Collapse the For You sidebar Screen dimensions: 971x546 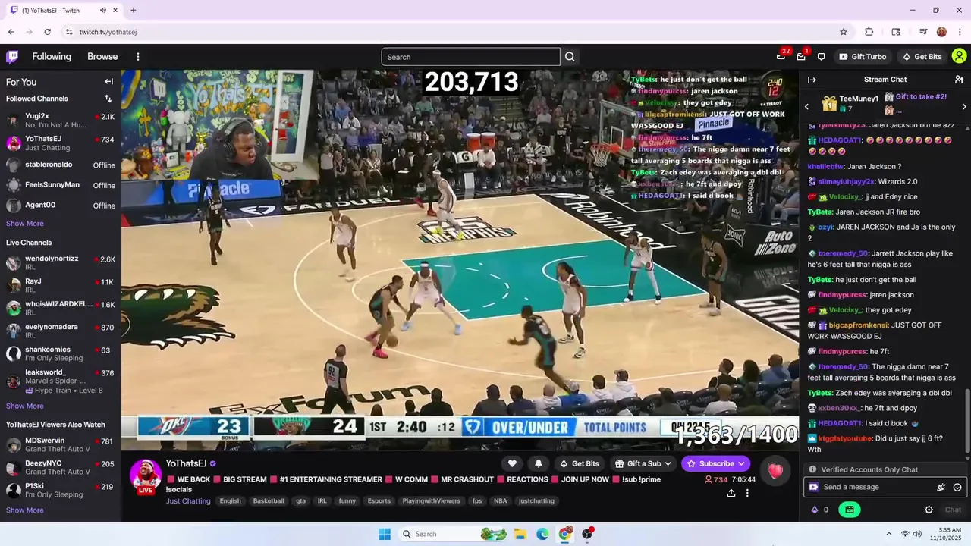tap(108, 82)
